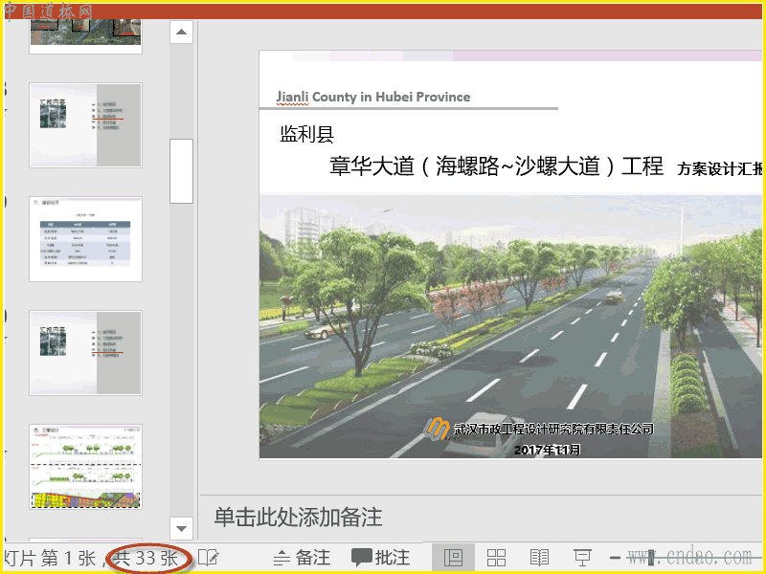Toggle the 备注 notes pane button
The height and width of the screenshot is (574, 766).
pyautogui.click(x=302, y=558)
